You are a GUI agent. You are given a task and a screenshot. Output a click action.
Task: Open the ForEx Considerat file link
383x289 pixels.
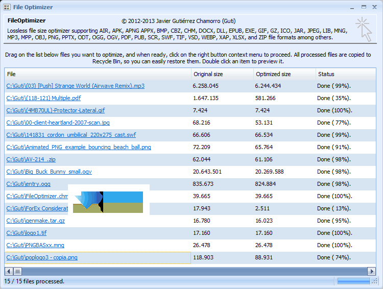(37, 208)
